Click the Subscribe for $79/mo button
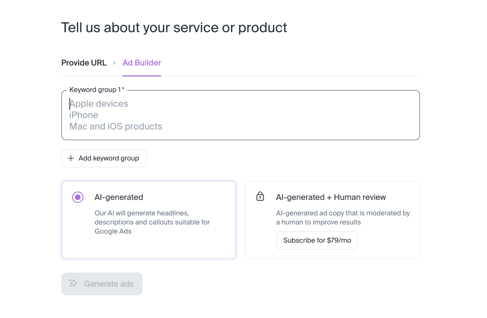 (317, 240)
